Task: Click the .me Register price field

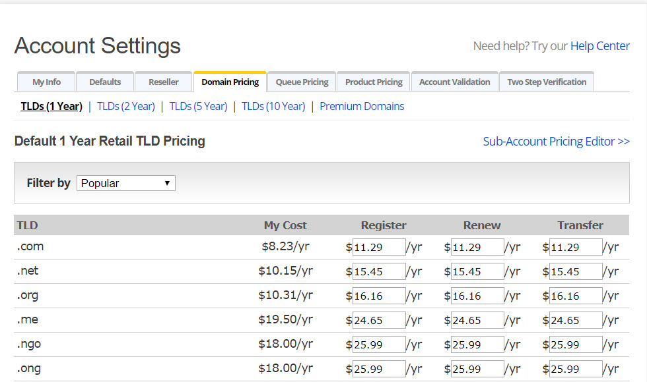Action: pyautogui.click(x=379, y=320)
